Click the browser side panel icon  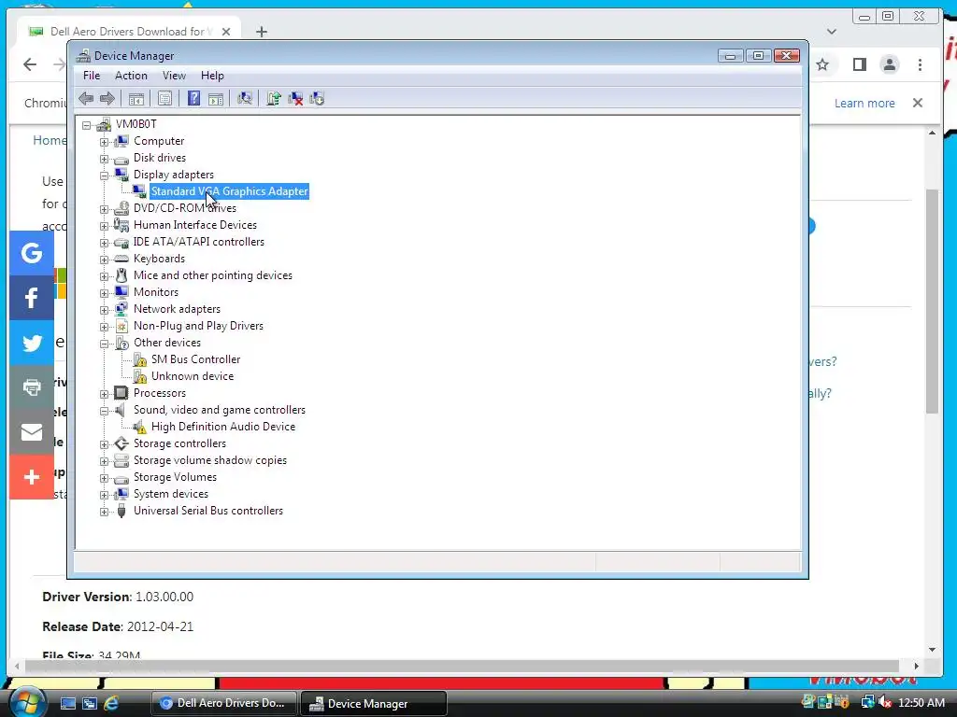(x=860, y=64)
